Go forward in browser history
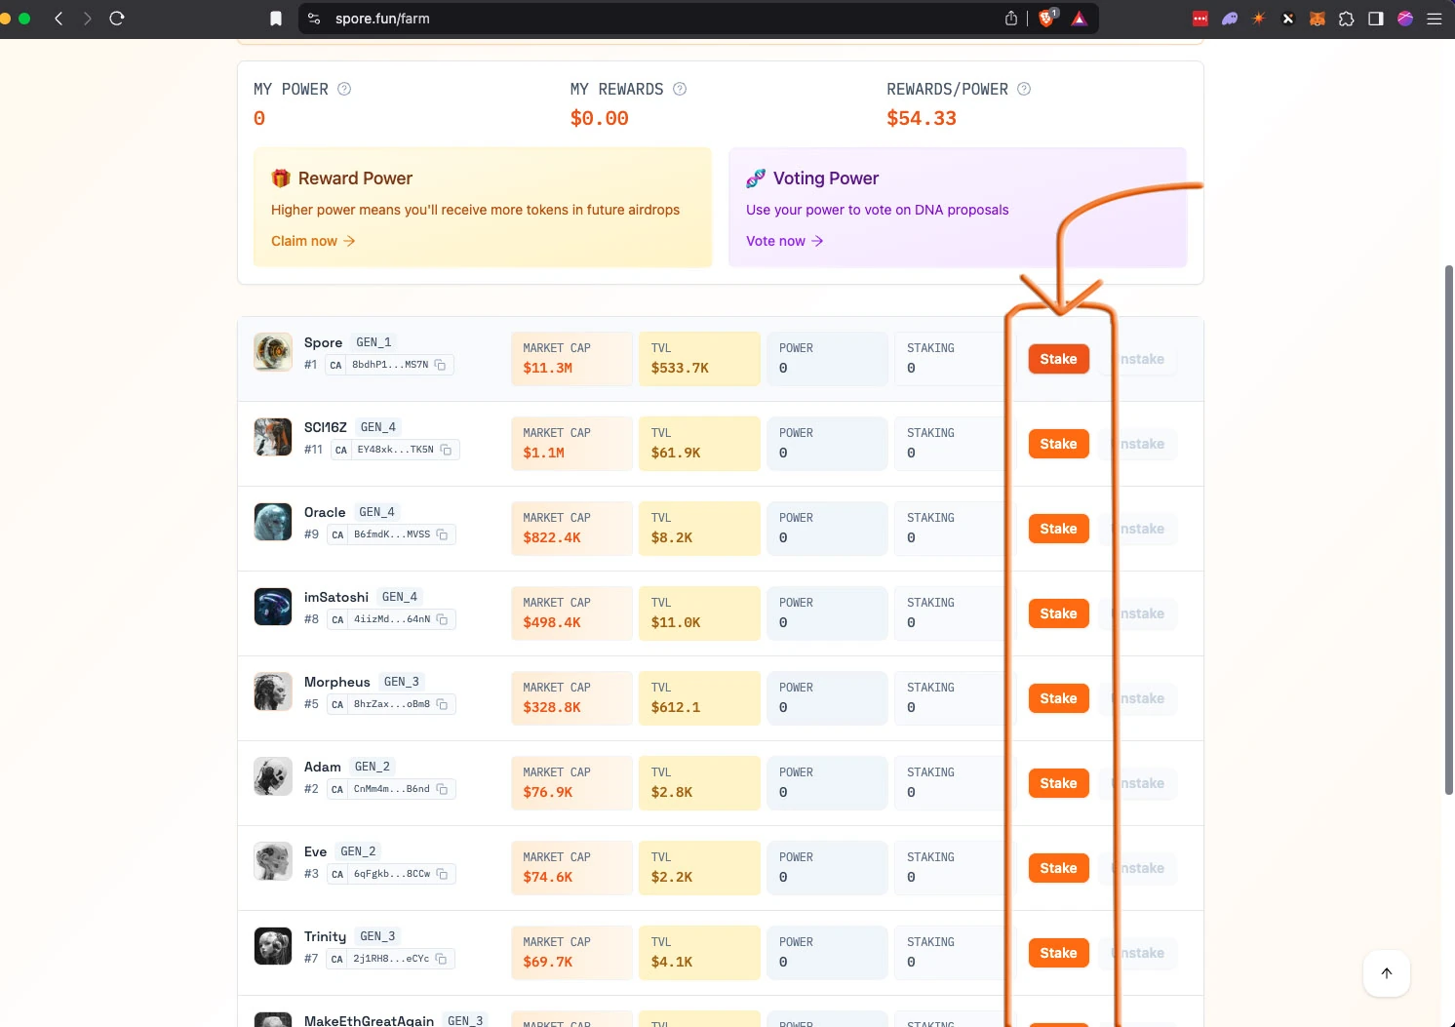 click(x=88, y=19)
